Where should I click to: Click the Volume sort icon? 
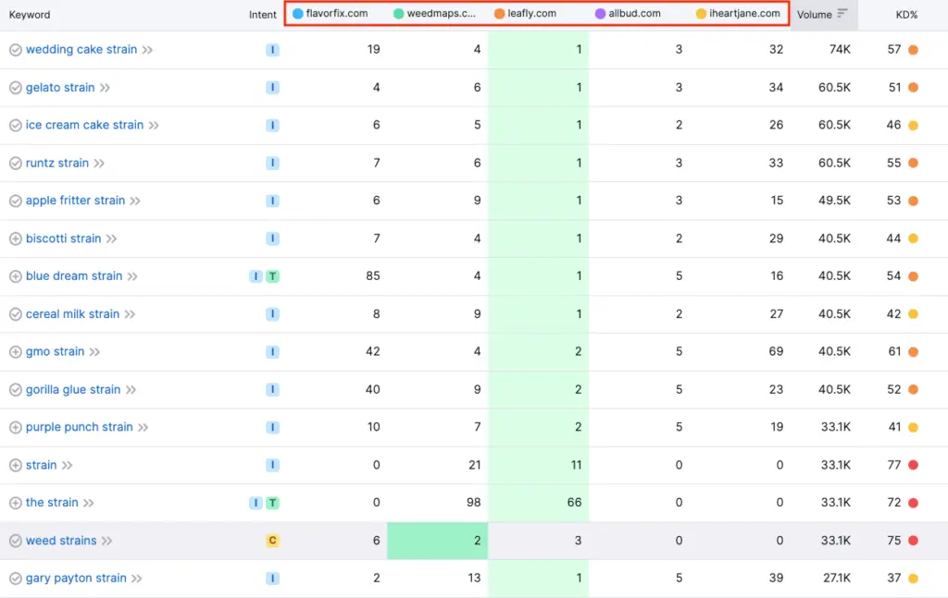pyautogui.click(x=842, y=14)
